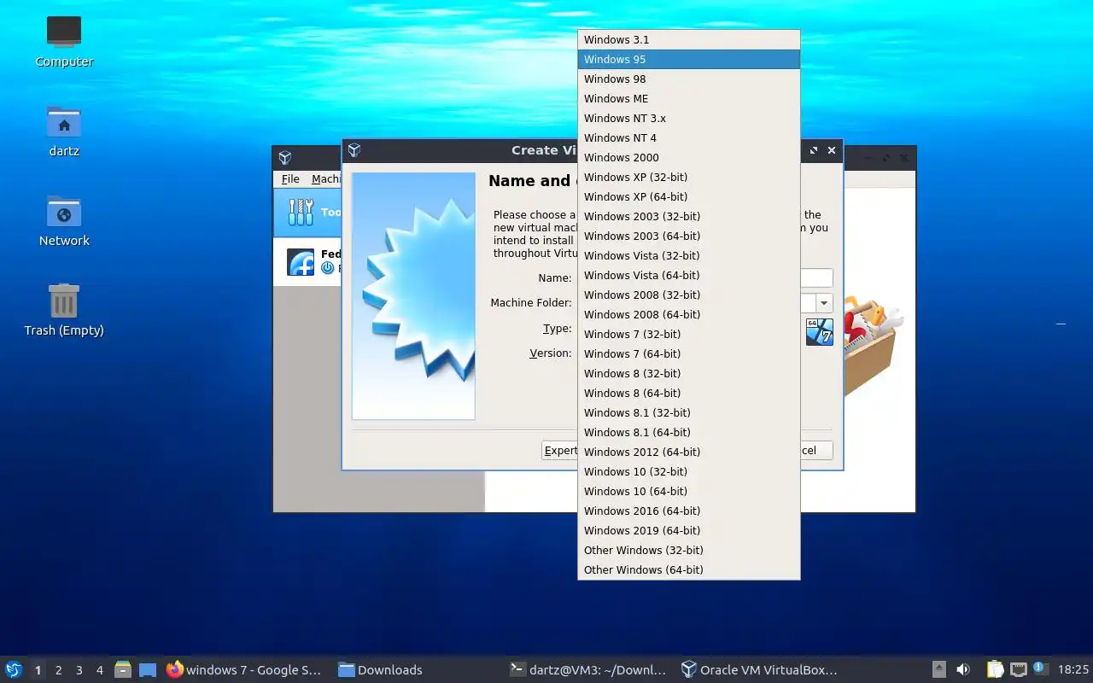Click the update notifier tray icon
This screenshot has width=1093, height=683.
point(1040,668)
